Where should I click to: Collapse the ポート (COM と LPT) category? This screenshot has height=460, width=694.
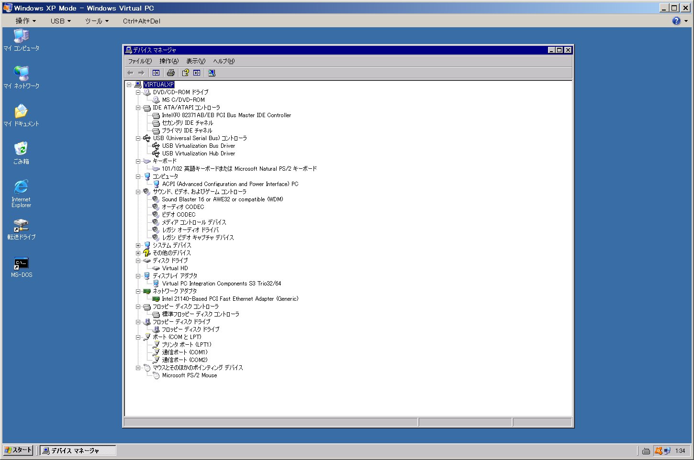(x=138, y=337)
